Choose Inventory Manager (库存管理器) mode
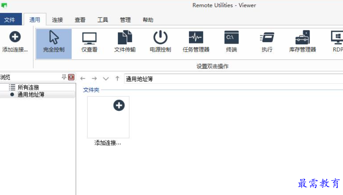Viewport: 343px width, 195px height. point(303,41)
